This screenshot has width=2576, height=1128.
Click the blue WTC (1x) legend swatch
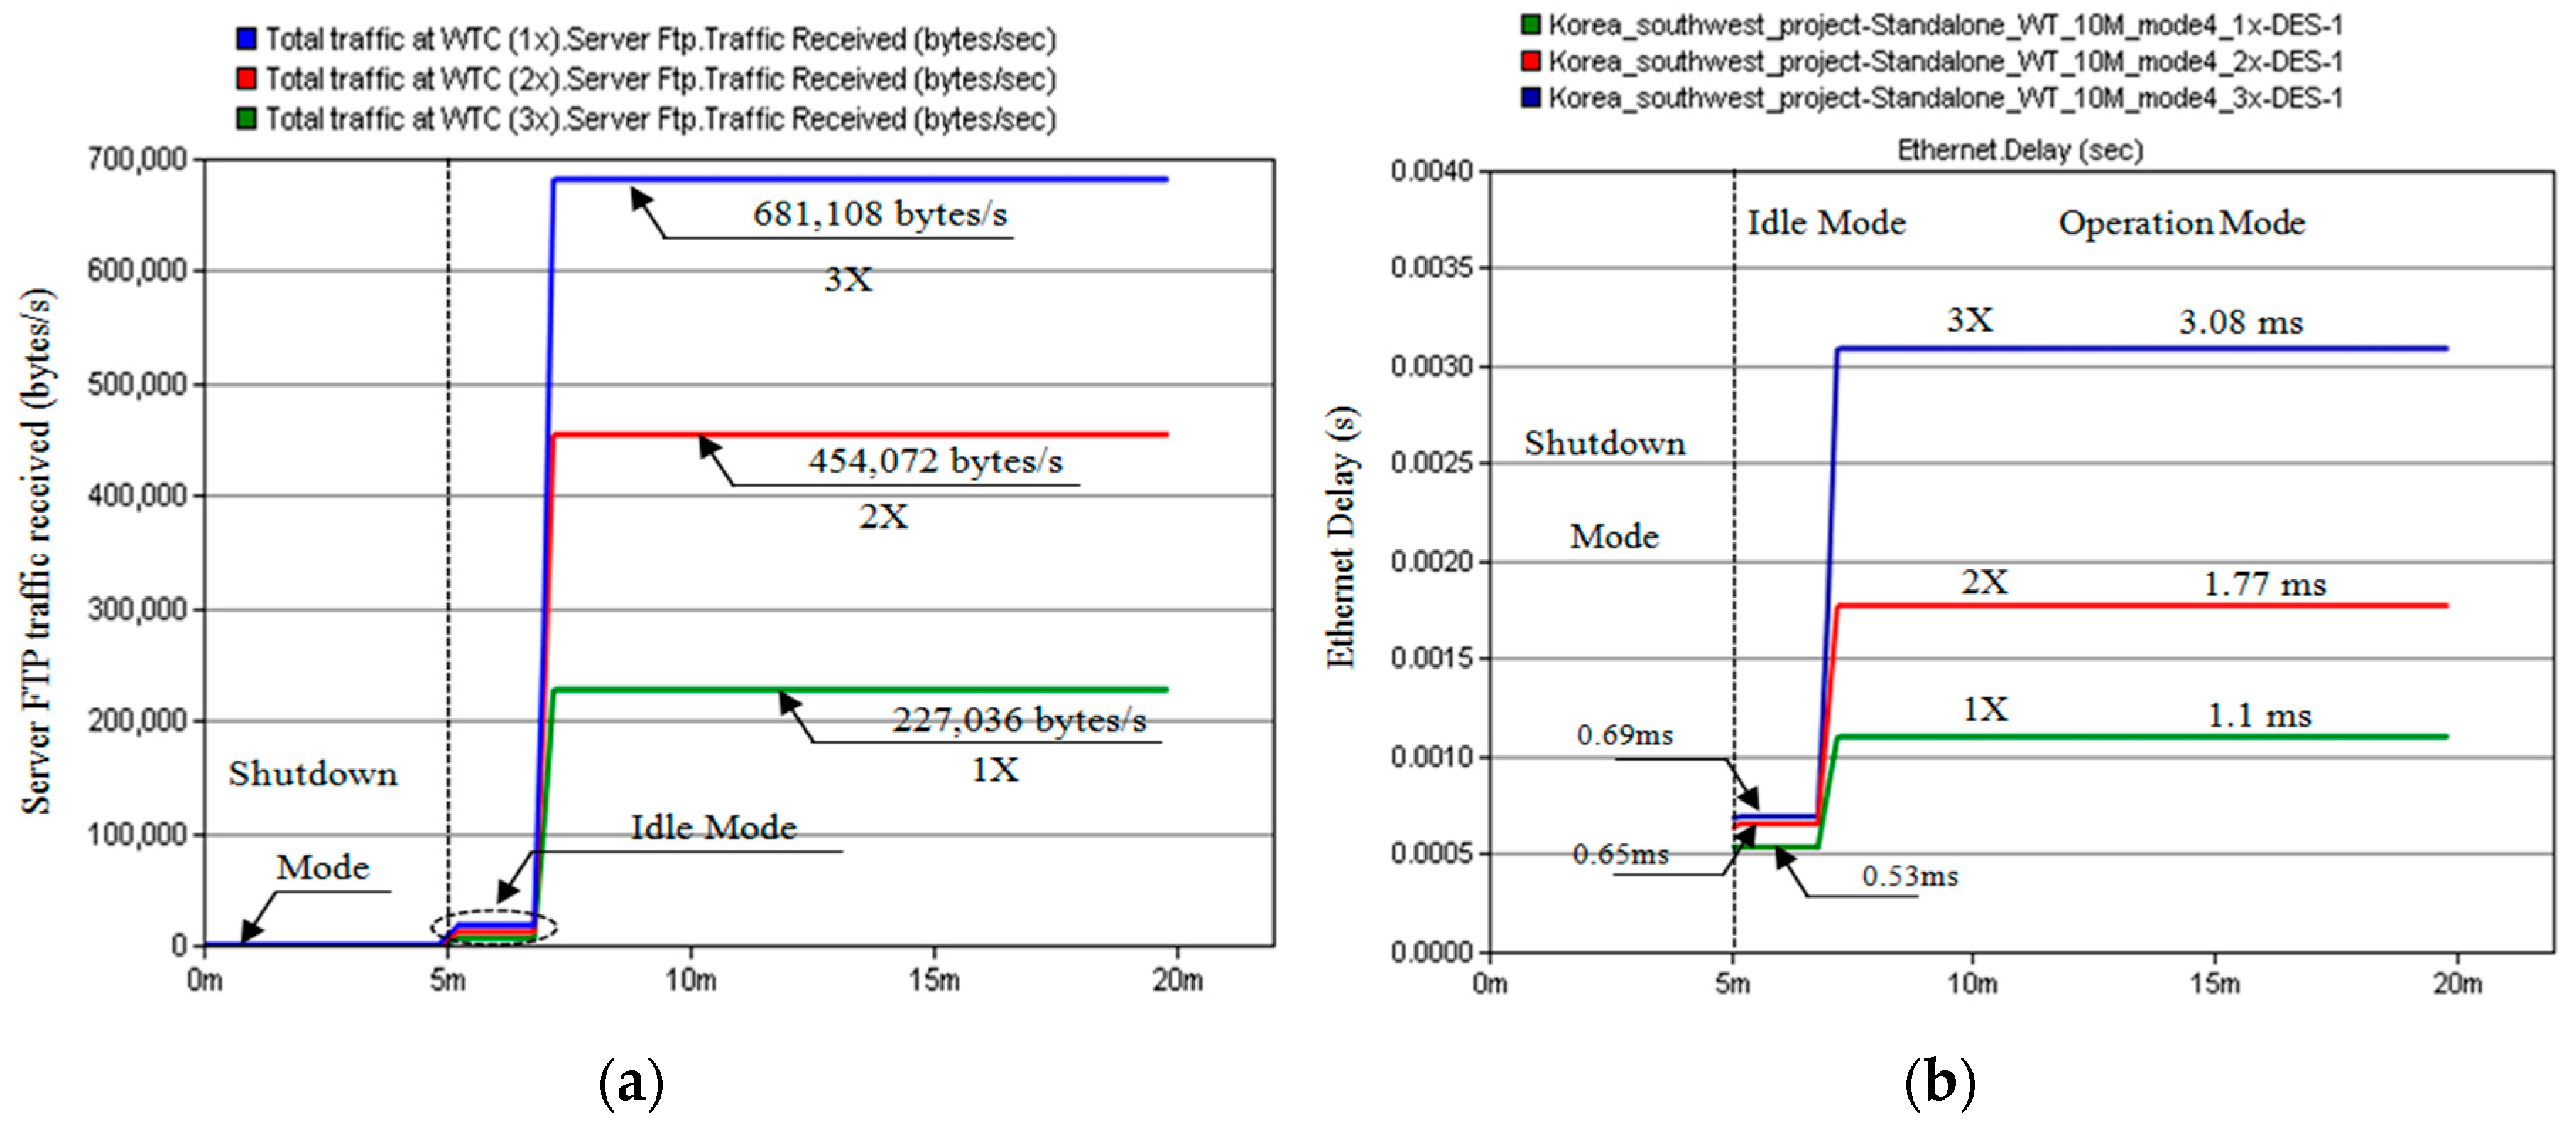click(x=246, y=39)
